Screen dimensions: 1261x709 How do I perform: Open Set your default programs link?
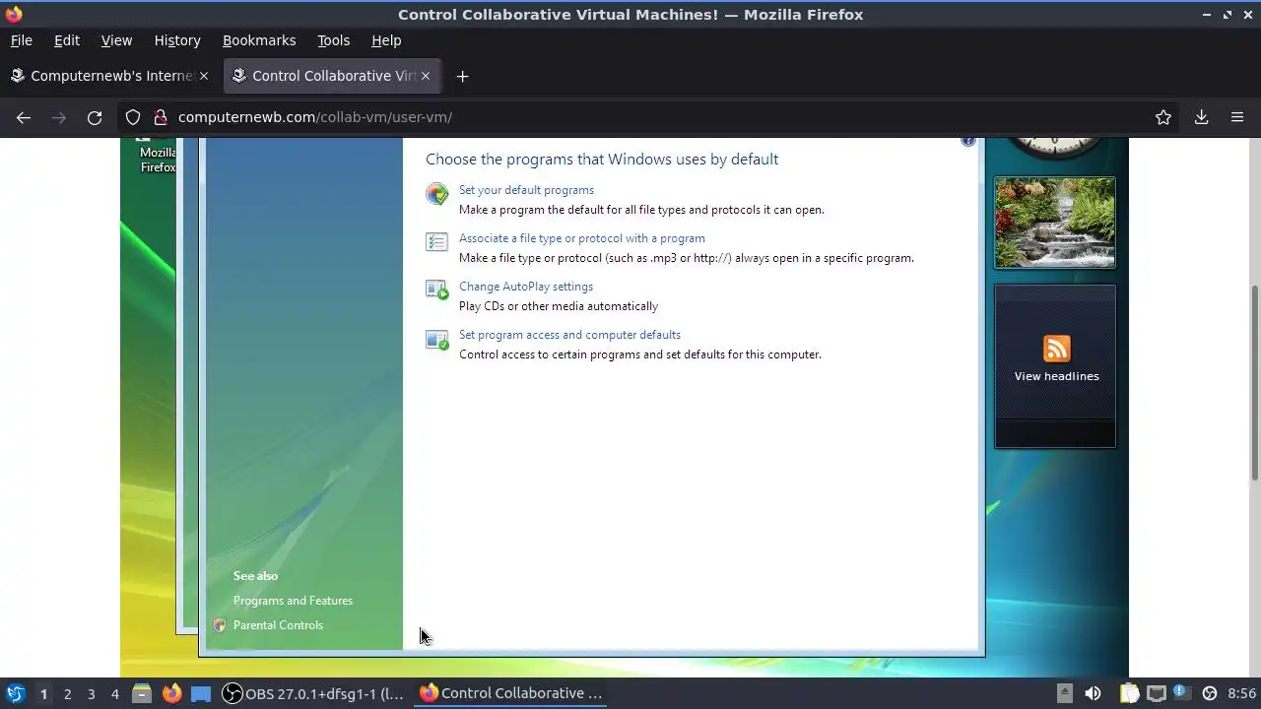tap(526, 190)
